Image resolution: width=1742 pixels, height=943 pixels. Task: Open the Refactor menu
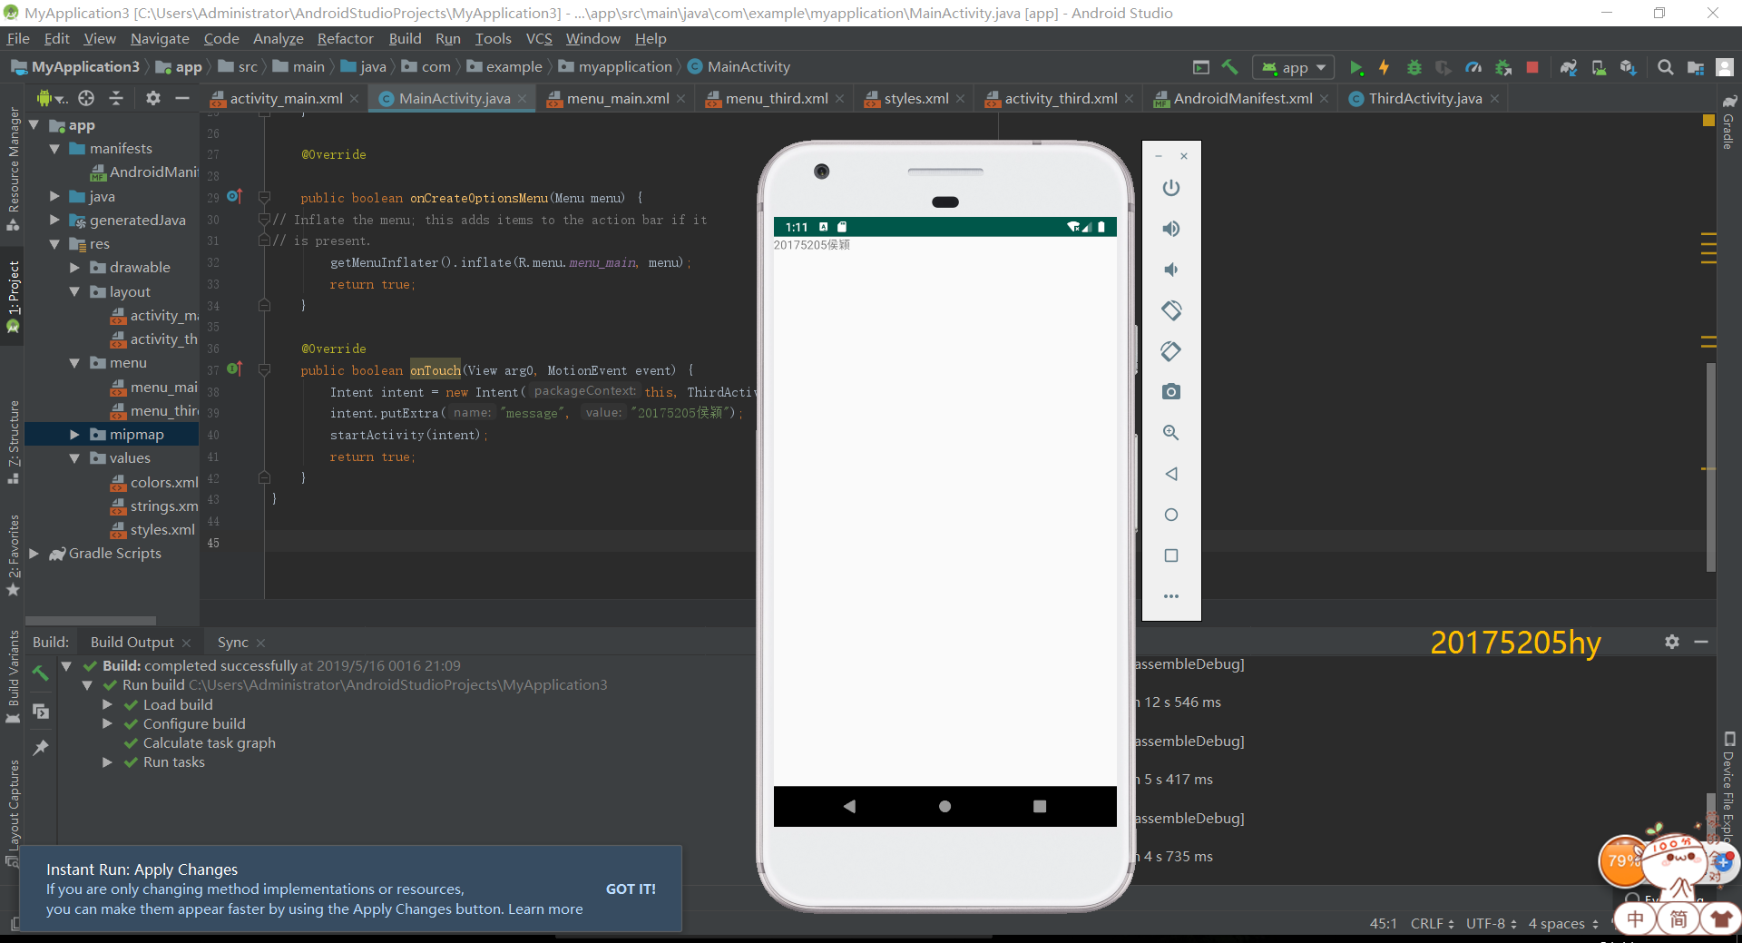(x=345, y=38)
